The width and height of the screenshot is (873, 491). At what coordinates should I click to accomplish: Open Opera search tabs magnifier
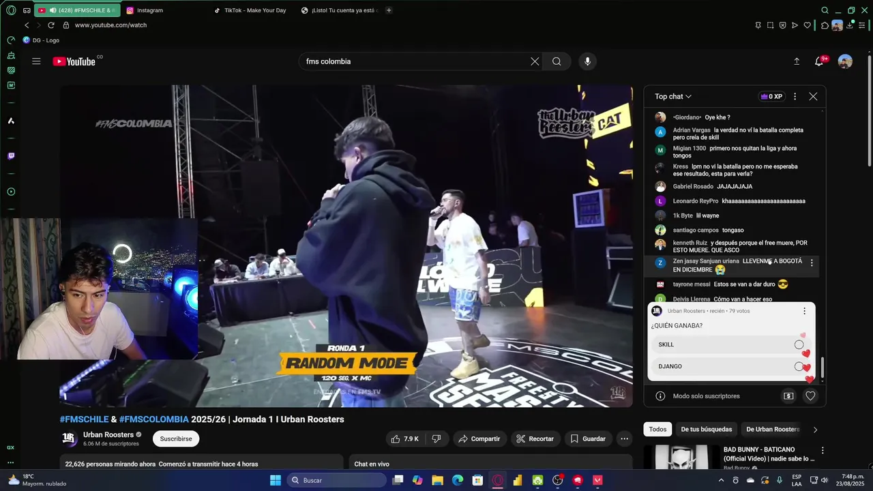click(x=825, y=10)
